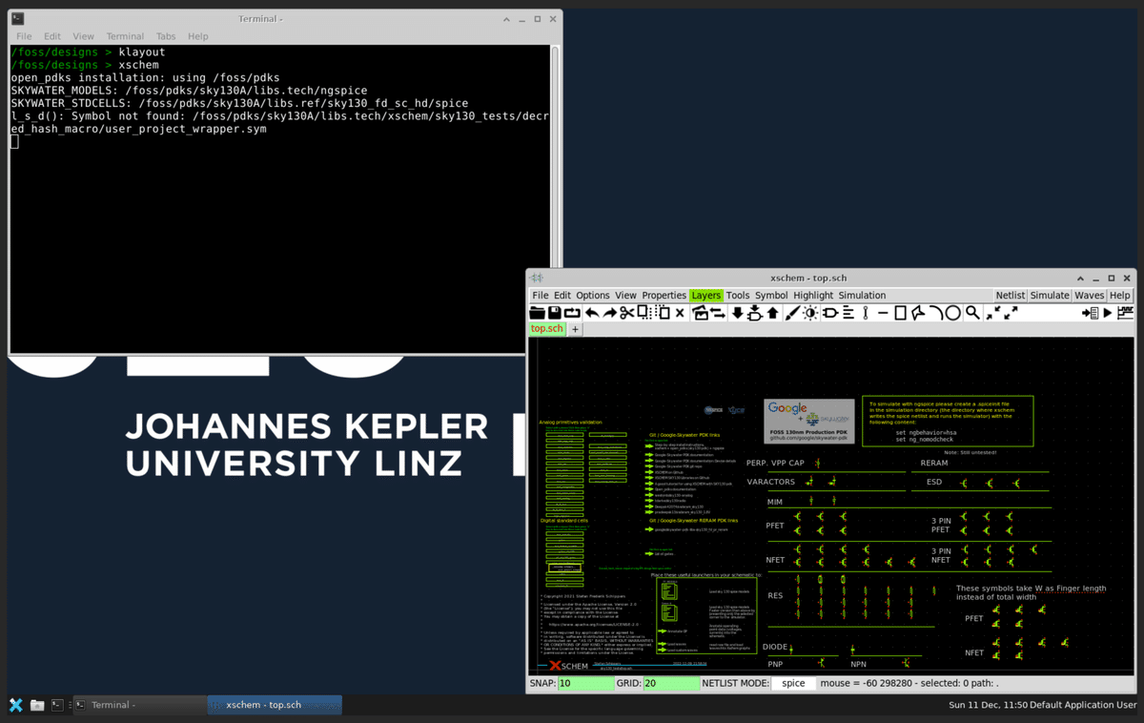Click the Redo arrow icon in xschem
Screen dimensions: 1144x723
tap(609, 313)
